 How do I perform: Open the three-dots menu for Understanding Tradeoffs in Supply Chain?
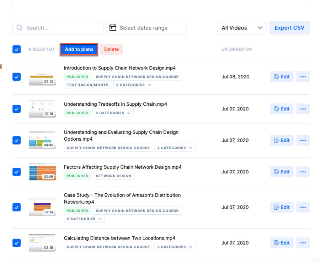pos(303,109)
